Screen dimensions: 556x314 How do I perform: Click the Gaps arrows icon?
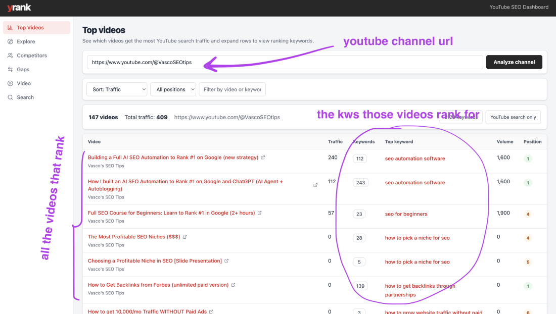11,69
